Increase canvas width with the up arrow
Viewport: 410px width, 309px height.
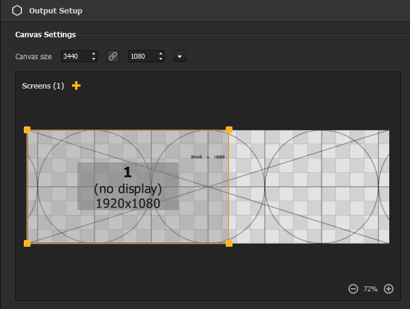(93, 54)
